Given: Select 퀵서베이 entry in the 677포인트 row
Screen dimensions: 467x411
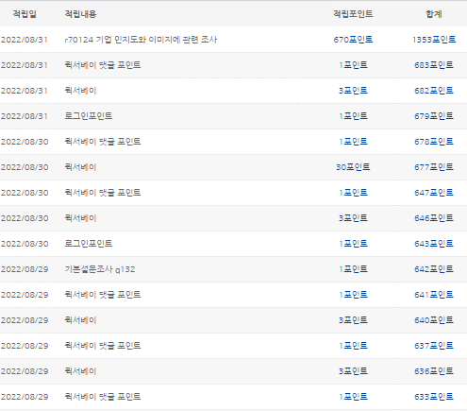Looking at the screenshot, I should point(80,167).
